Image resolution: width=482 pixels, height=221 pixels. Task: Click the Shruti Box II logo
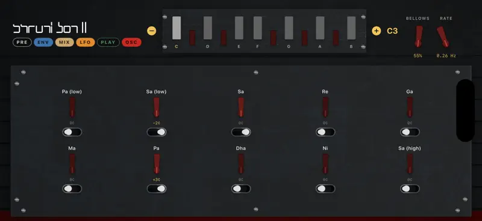[50, 28]
